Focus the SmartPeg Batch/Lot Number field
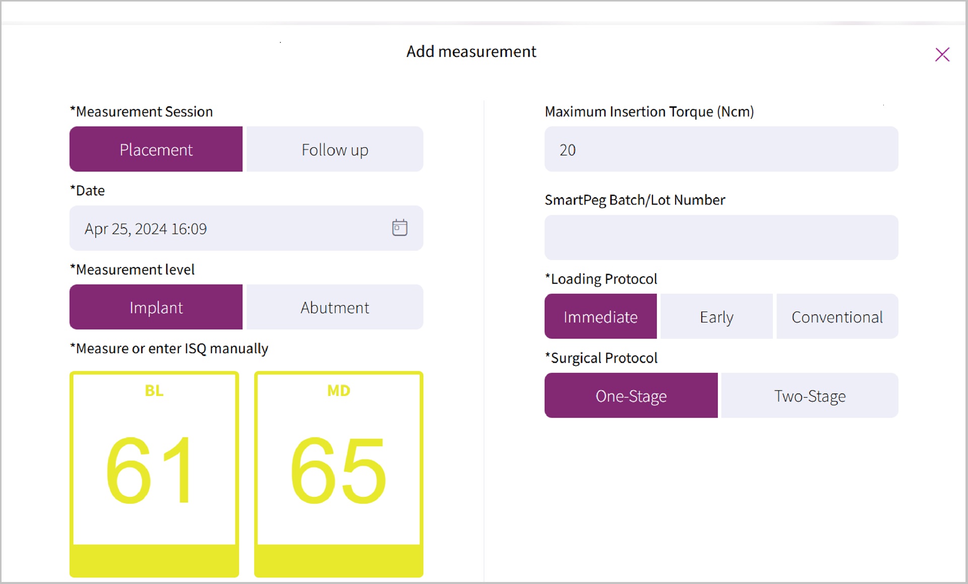968x584 pixels. tap(721, 238)
